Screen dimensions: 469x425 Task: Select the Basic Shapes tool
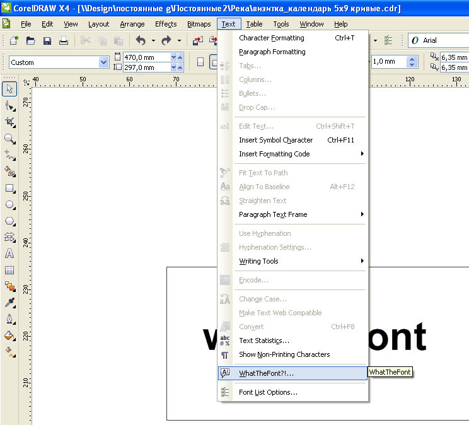click(x=9, y=237)
